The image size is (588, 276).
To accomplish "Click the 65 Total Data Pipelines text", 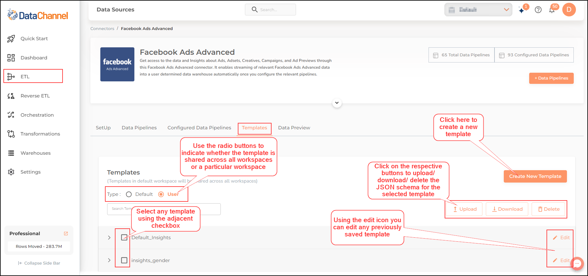I will tap(465, 55).
